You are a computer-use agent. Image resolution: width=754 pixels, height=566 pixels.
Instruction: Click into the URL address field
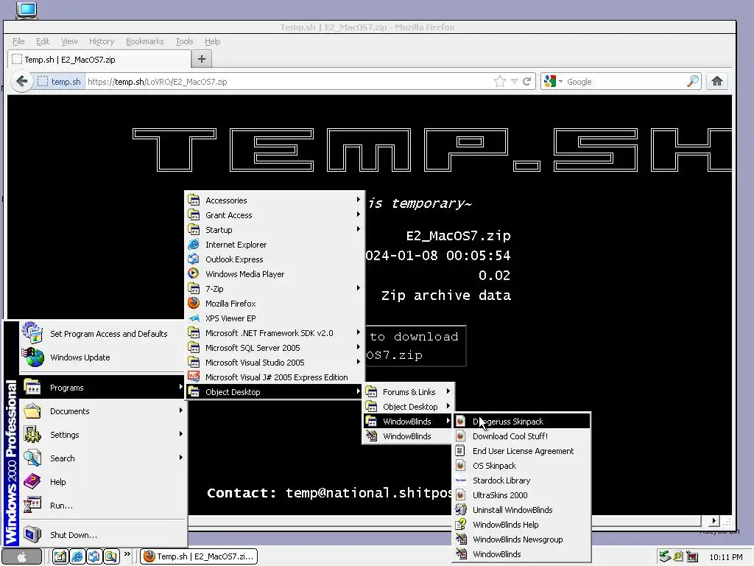click(x=289, y=81)
